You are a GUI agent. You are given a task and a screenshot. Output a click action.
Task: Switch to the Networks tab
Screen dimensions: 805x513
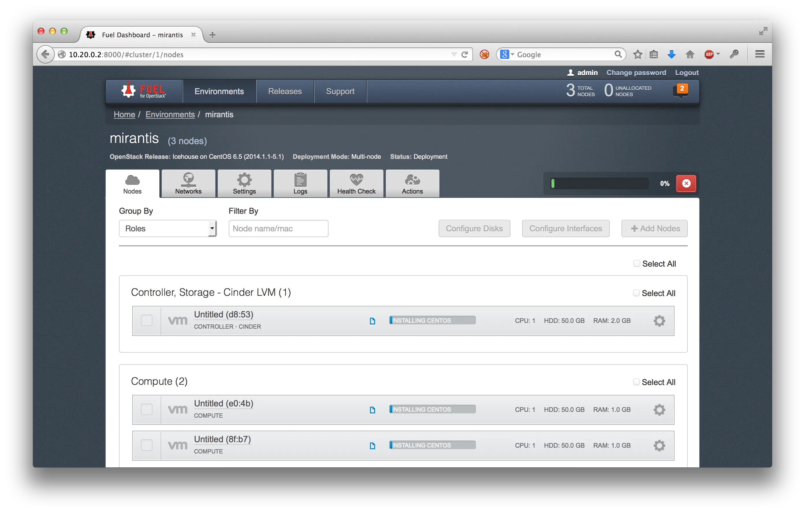point(188,184)
